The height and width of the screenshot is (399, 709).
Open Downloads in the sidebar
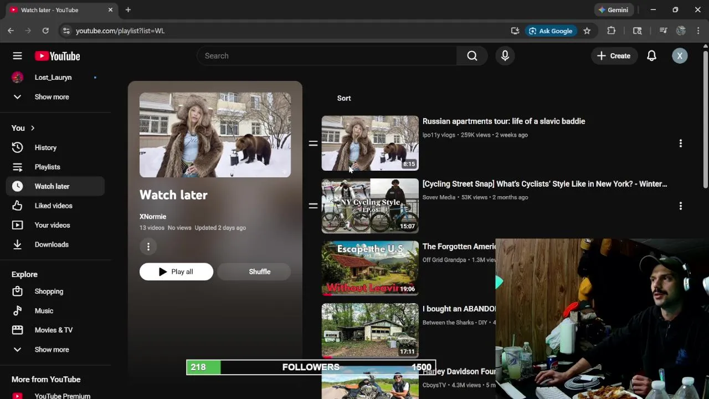pyautogui.click(x=55, y=244)
